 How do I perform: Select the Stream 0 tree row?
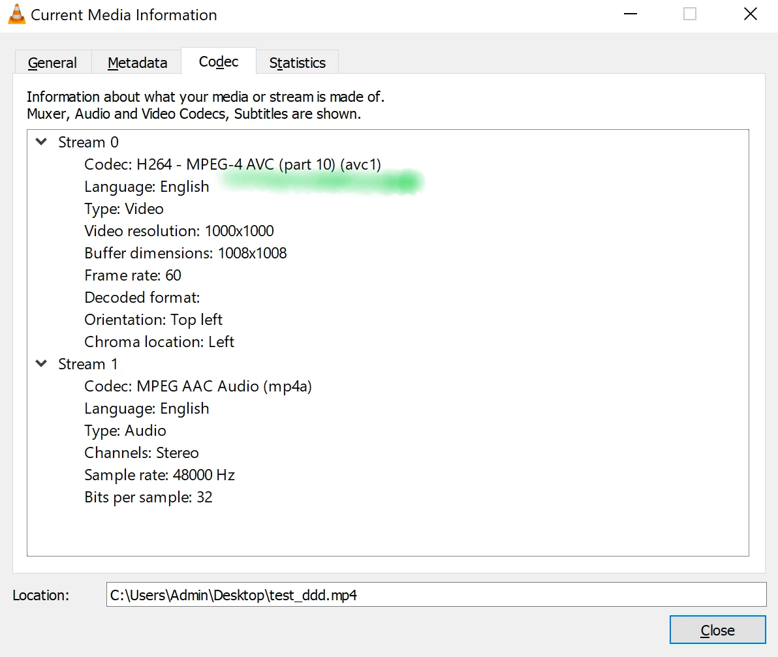tap(88, 142)
